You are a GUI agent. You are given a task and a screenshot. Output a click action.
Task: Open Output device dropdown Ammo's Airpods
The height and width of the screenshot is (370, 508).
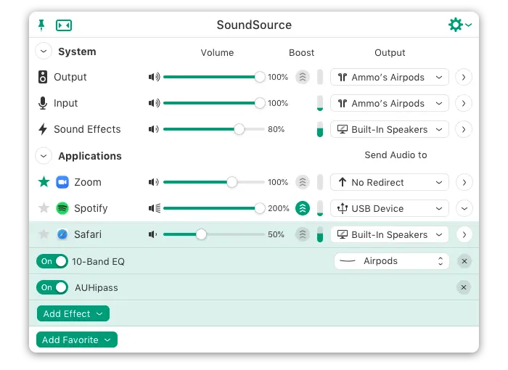(x=390, y=77)
